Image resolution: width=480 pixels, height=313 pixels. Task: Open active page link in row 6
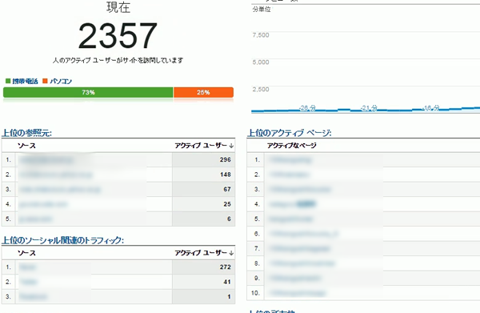tap(304, 234)
